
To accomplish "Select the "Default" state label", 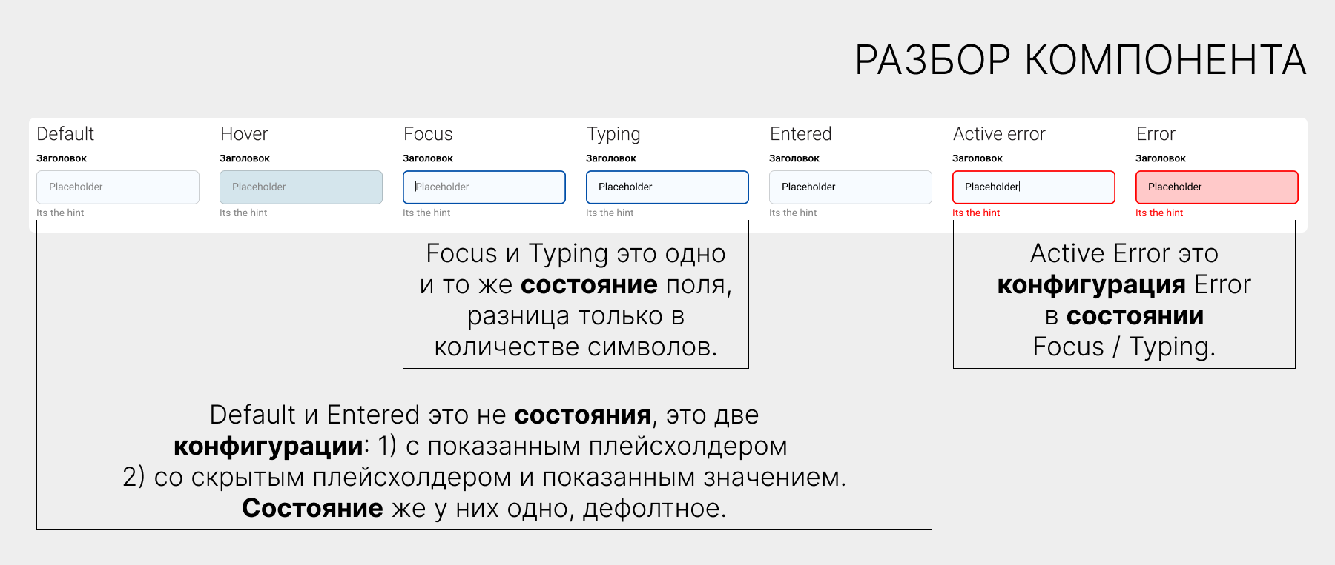I will click(x=65, y=134).
